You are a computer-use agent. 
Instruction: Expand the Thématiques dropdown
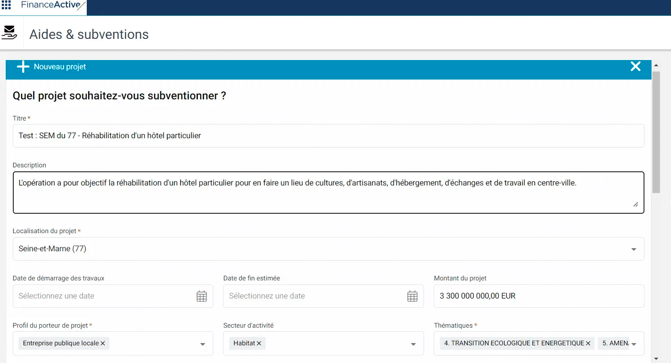634,344
